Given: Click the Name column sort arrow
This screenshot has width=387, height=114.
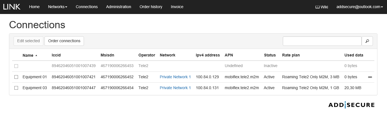Looking at the screenshot, I should pyautogui.click(x=36, y=55).
